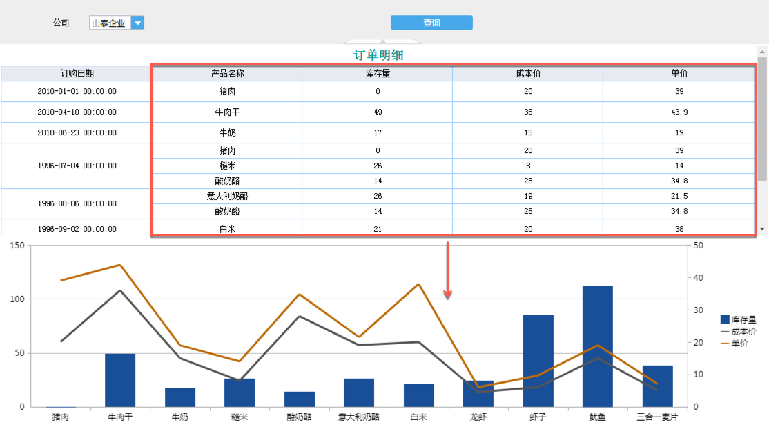Click the 猪肉 x-axis label

click(x=60, y=417)
